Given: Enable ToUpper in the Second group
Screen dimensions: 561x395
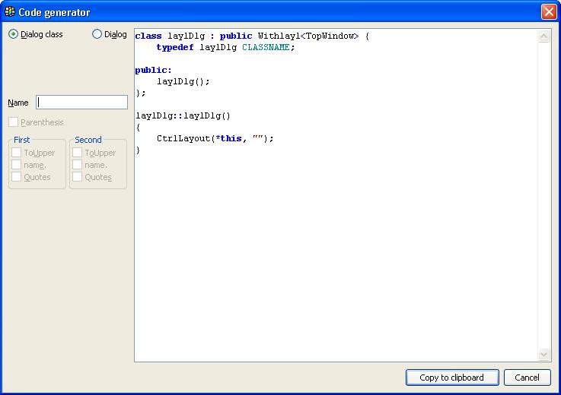Looking at the screenshot, I should pyautogui.click(x=77, y=153).
